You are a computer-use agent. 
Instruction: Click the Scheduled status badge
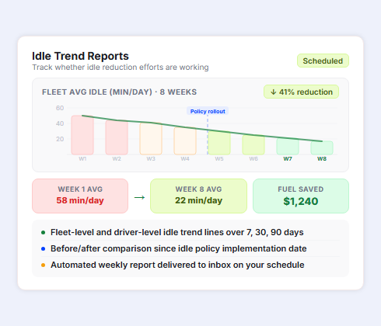pyautogui.click(x=323, y=61)
